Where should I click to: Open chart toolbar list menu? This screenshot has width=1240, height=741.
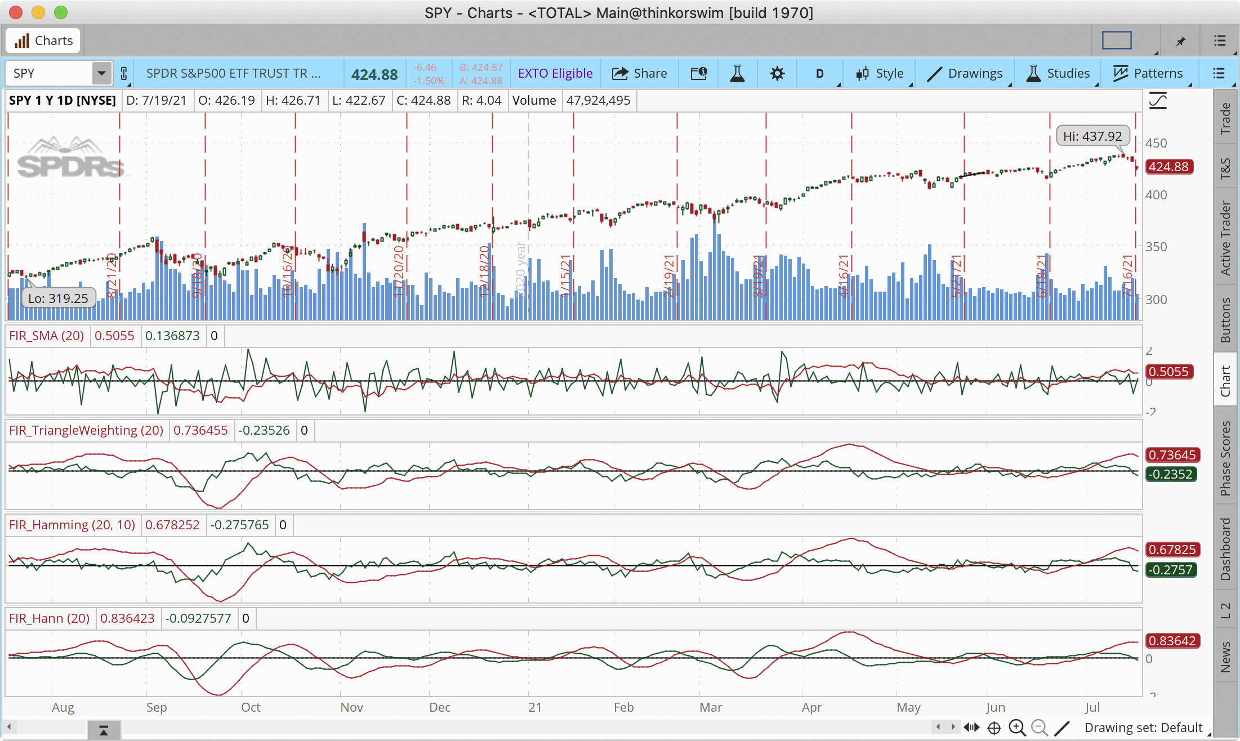pos(1219,73)
